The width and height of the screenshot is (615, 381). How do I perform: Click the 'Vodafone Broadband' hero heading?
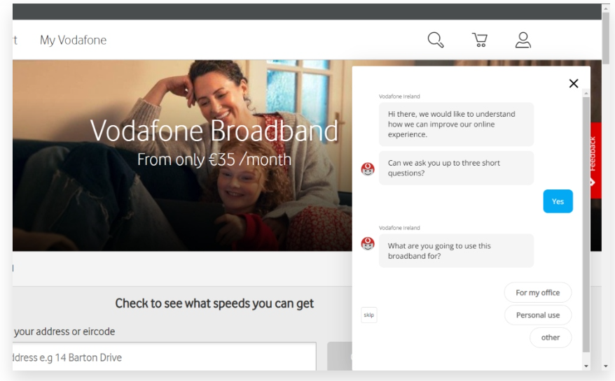click(214, 131)
